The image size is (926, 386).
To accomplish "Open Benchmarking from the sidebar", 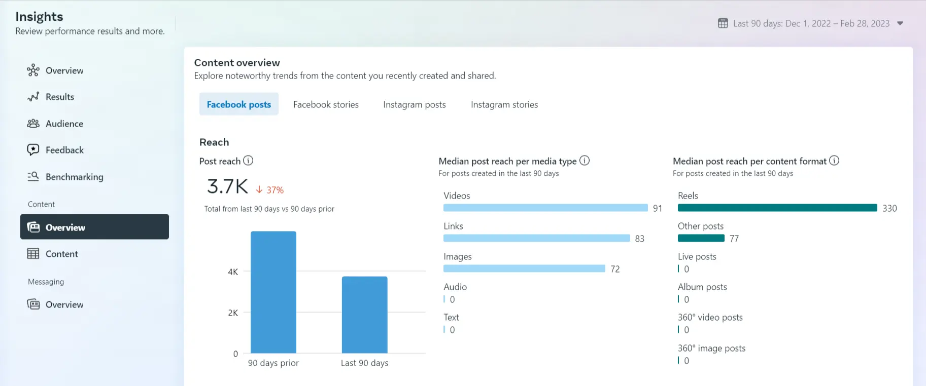I will [74, 177].
